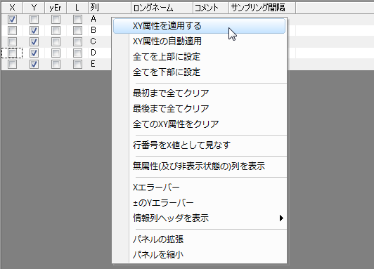
Task: Check L checkbox for column A
Action: click(x=77, y=19)
